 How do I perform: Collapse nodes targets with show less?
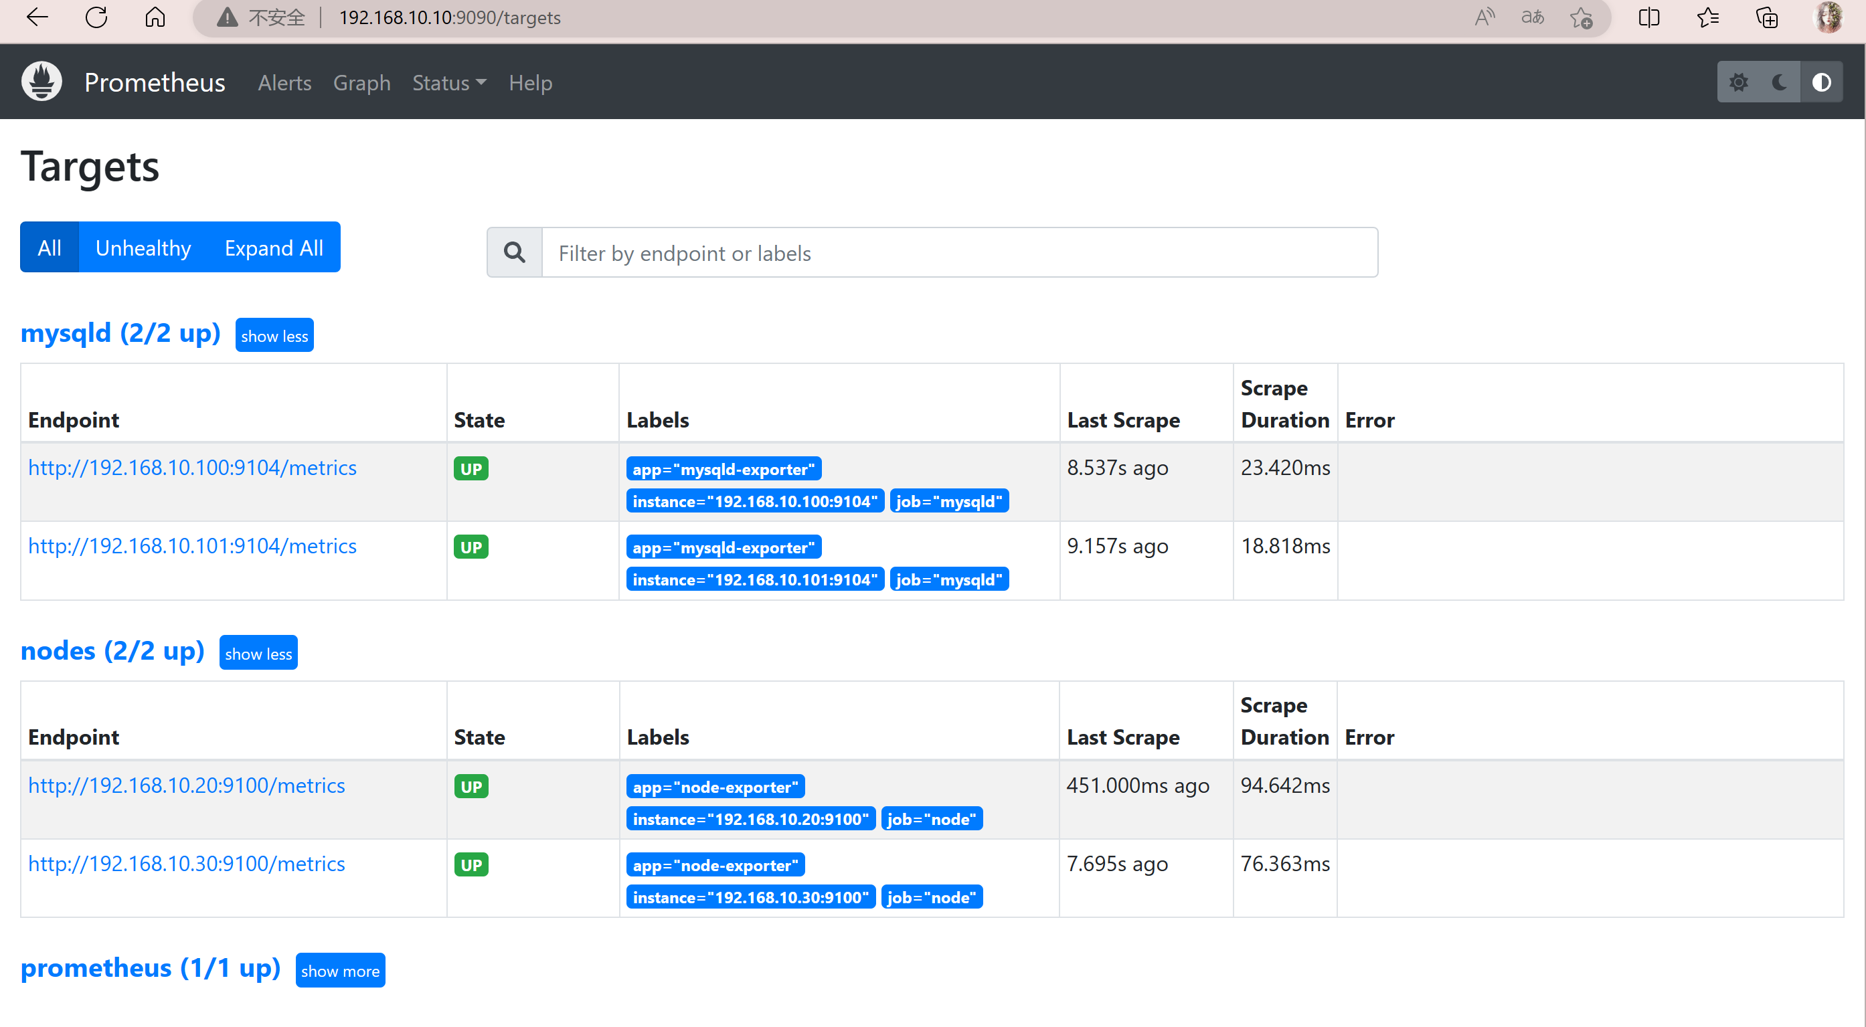tap(258, 652)
